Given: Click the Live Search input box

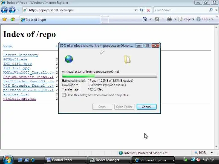Looking at the screenshot, I should tap(181, 10).
